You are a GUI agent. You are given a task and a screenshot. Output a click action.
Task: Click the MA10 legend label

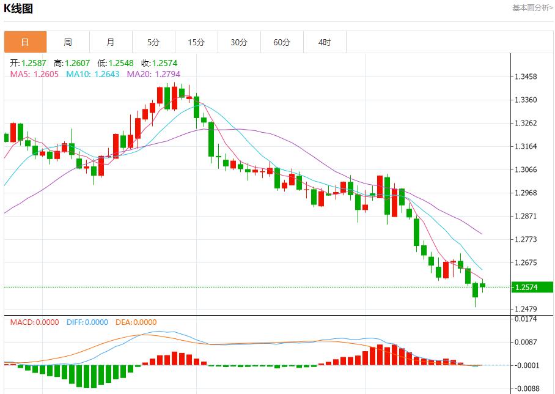[x=92, y=74]
